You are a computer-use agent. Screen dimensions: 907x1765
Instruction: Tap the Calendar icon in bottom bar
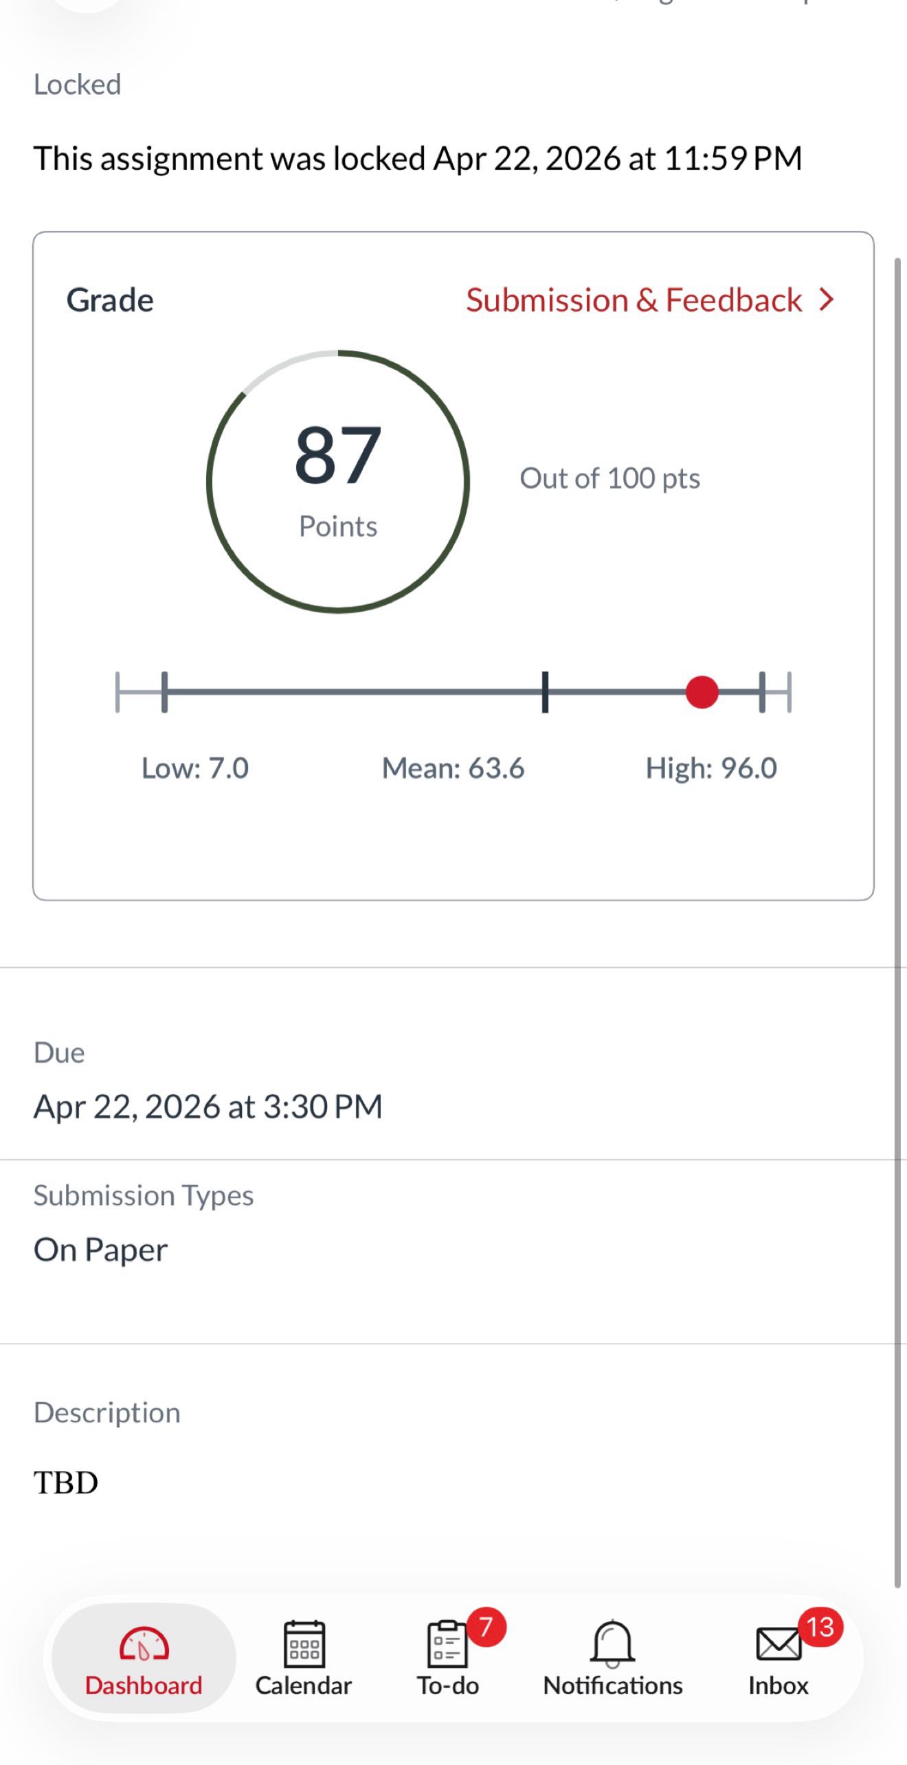304,1643
